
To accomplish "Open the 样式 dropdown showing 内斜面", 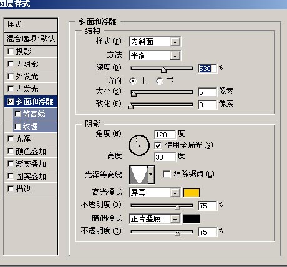I will coord(155,42).
